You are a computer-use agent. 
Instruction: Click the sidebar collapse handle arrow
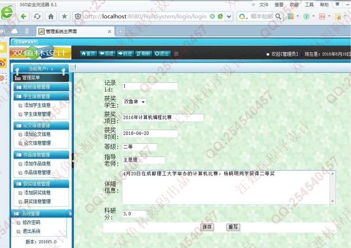click(x=73, y=160)
